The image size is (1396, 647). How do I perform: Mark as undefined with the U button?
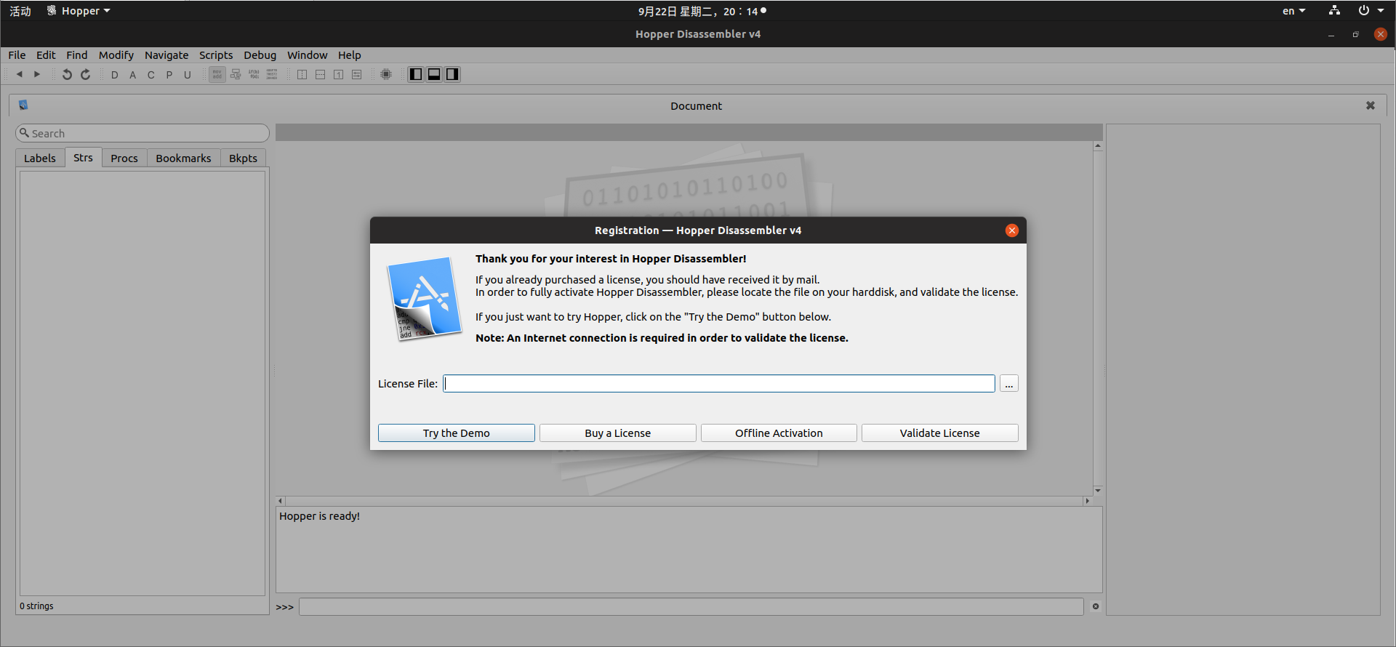(x=188, y=75)
